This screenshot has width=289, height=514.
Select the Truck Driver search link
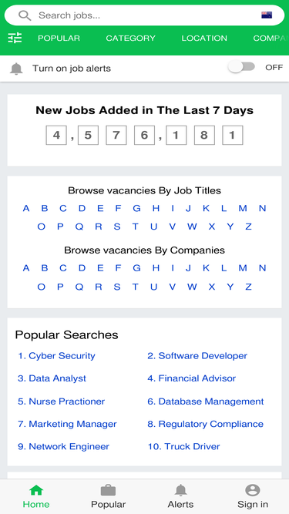click(x=184, y=446)
